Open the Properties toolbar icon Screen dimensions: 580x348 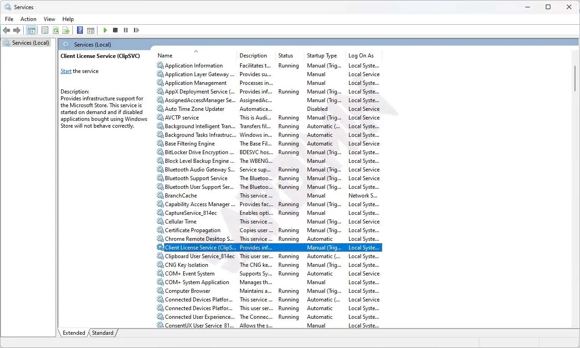45,31
